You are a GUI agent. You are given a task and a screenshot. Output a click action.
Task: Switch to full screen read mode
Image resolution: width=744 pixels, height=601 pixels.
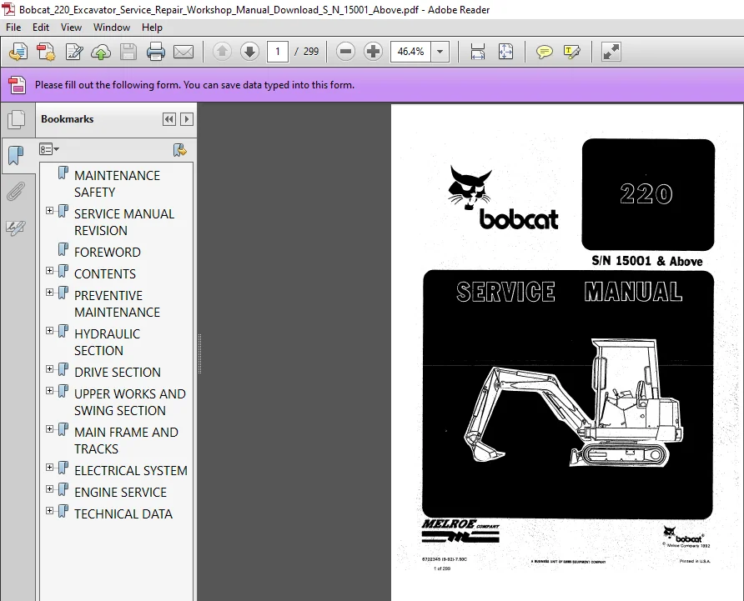611,51
